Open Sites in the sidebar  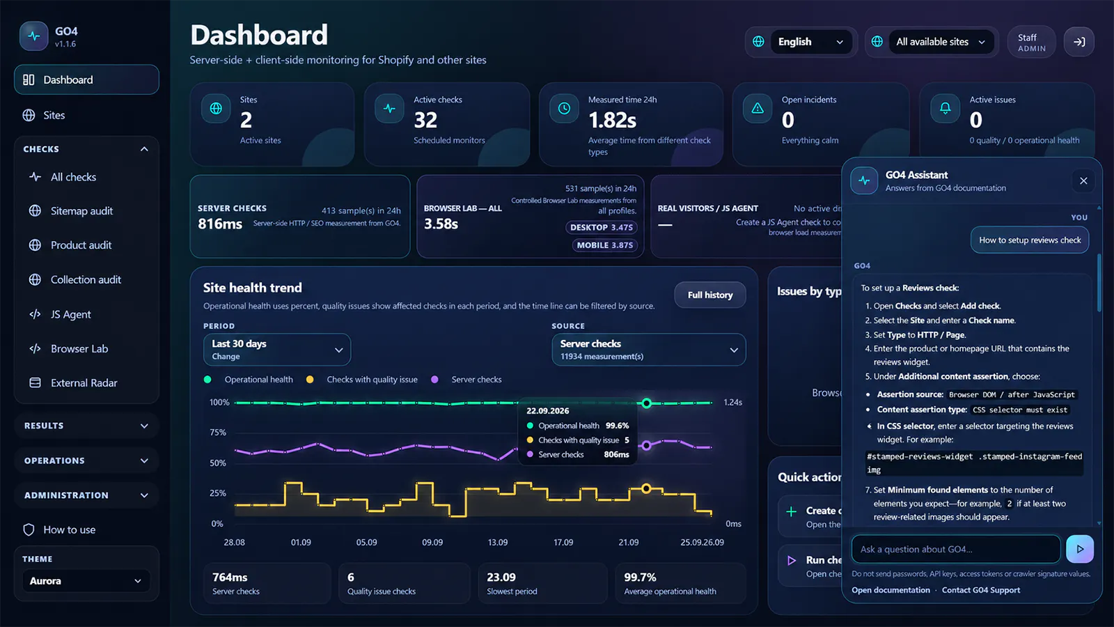[x=86, y=115]
